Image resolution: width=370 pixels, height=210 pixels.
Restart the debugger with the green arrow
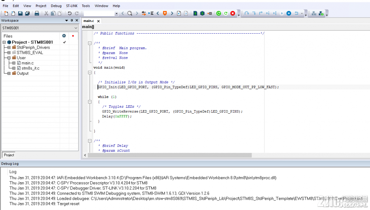pos(226,13)
